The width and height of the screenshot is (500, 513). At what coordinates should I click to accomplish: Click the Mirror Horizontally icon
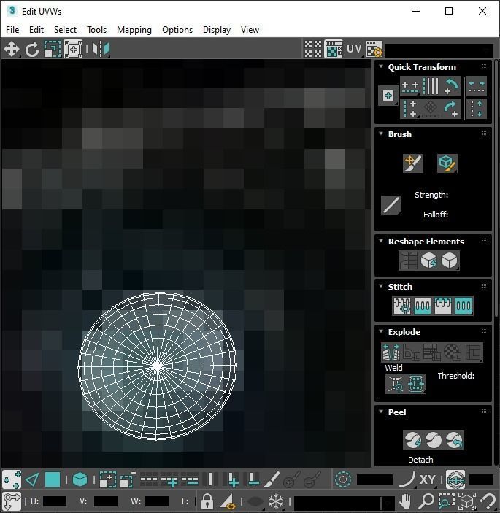point(101,49)
